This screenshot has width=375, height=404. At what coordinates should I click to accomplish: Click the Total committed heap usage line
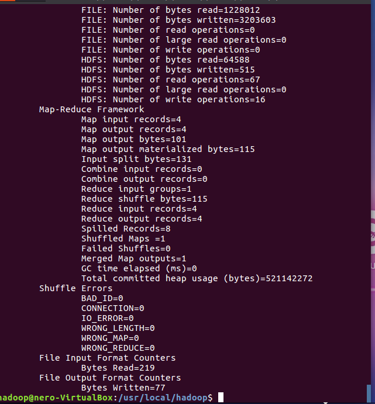tap(197, 278)
